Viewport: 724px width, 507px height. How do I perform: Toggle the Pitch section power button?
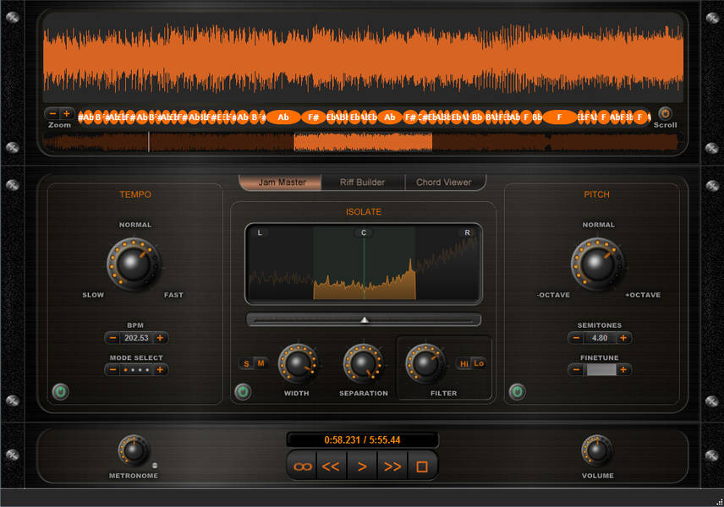point(517,391)
